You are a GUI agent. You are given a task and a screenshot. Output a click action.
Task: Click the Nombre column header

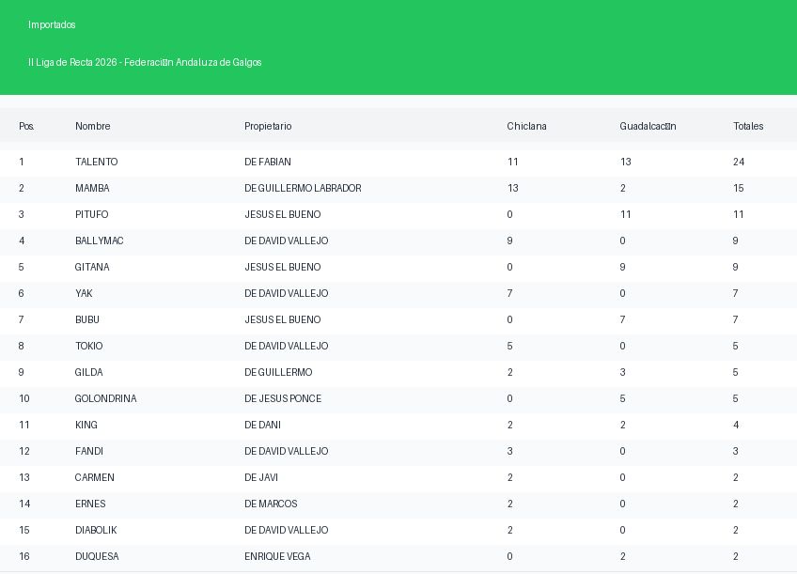coord(93,126)
